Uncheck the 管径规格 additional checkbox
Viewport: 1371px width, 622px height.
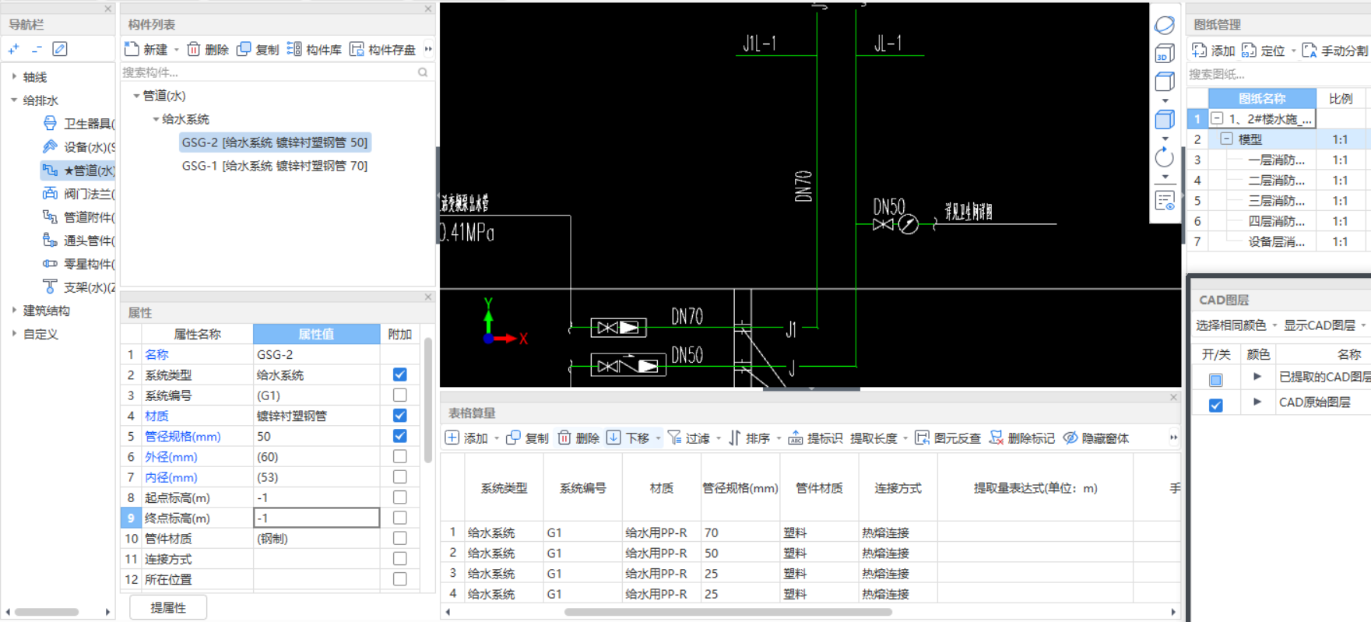[x=400, y=436]
